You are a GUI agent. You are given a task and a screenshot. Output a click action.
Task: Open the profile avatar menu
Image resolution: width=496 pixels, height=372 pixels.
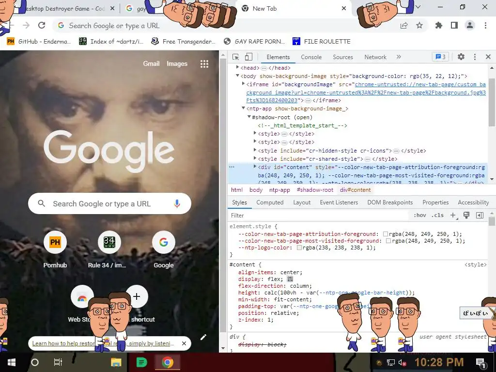[470, 25]
